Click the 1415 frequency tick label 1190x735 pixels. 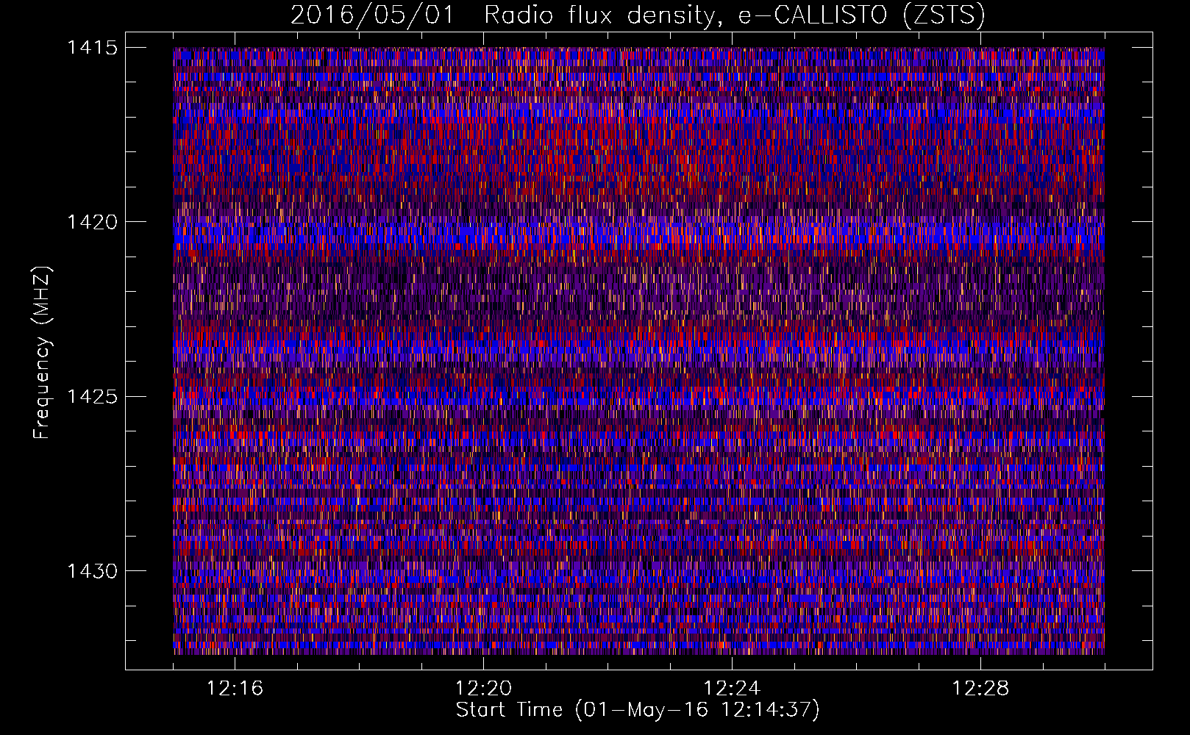coord(92,48)
